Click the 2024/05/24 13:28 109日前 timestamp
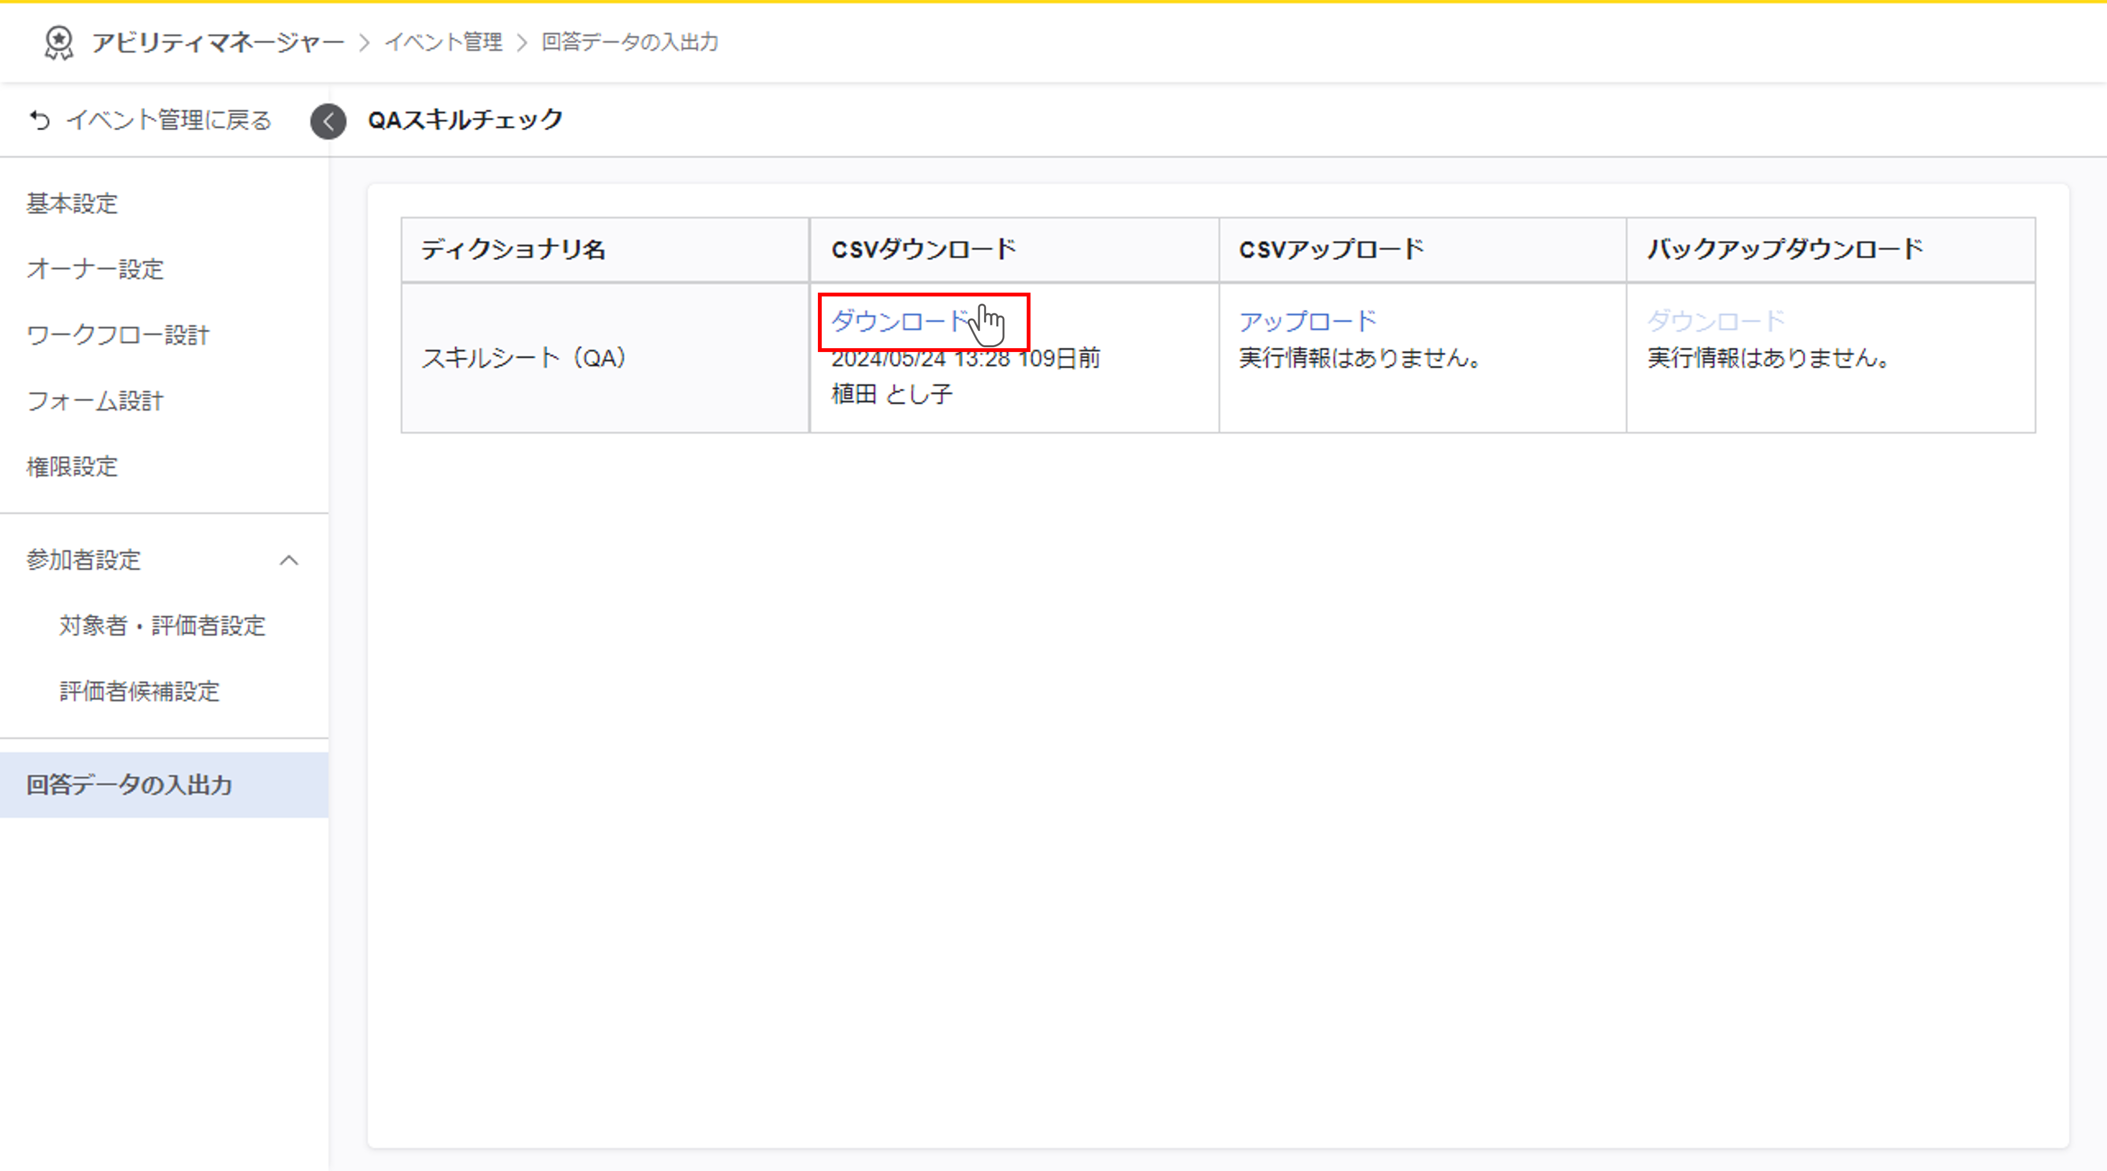This screenshot has width=2107, height=1171. tap(966, 358)
